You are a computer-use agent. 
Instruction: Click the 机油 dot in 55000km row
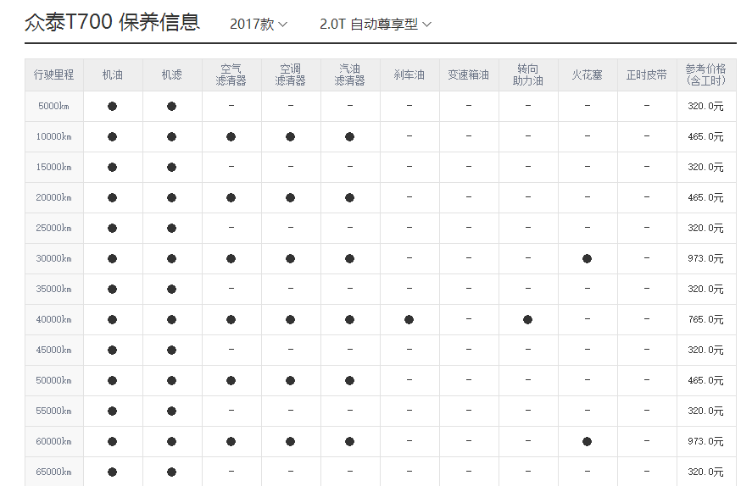(112, 411)
